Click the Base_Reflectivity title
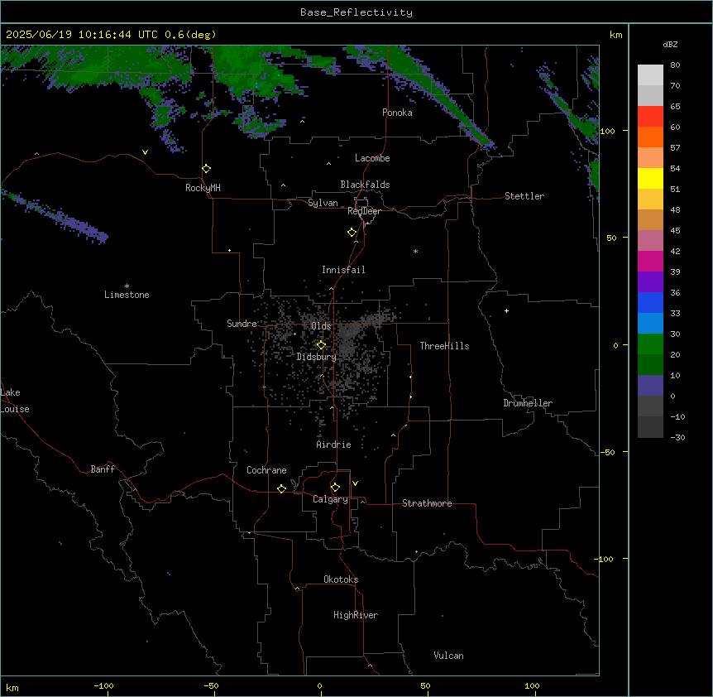713x697 pixels. 356,12
